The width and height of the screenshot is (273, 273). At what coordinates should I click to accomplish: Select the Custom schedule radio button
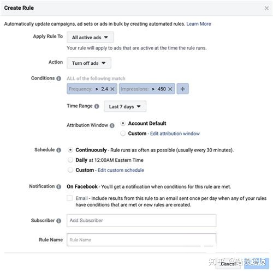click(70, 170)
